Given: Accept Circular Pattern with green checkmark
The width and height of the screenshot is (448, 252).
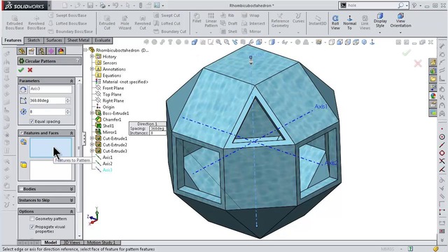Looking at the screenshot, I should [x=21, y=70].
